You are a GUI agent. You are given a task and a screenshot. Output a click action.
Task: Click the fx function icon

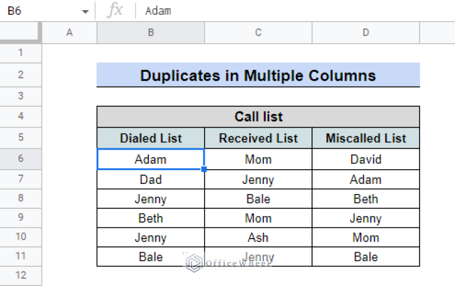[115, 11]
